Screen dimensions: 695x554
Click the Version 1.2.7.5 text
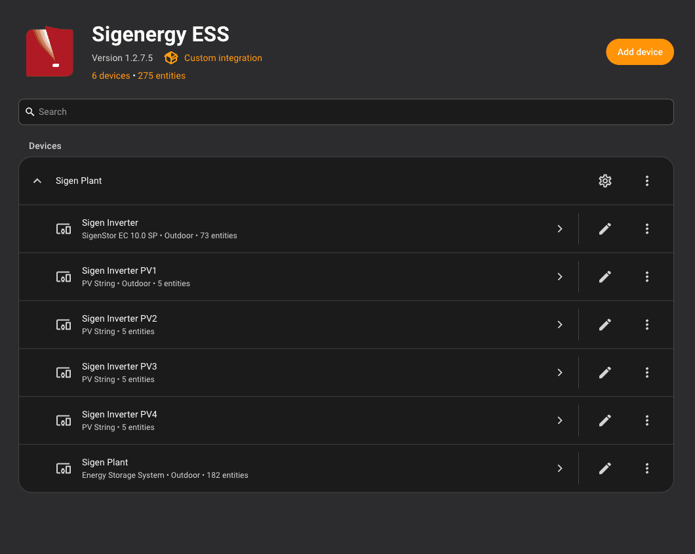(123, 58)
